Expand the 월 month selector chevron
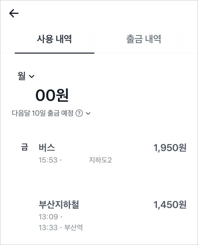Image resolution: width=198 pixels, height=245 pixels. [x=32, y=77]
